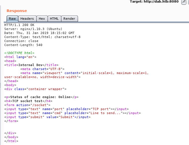Switch to the Raw response tab
Viewport: 189px width, 145px height.
click(x=12, y=19)
